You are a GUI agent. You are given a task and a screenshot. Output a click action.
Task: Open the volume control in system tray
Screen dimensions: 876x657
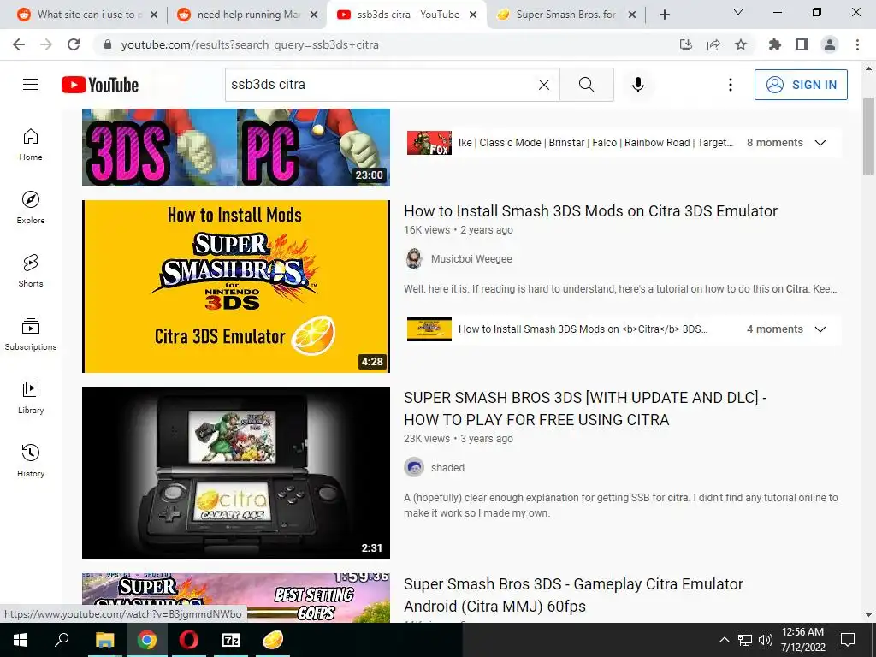[766, 640]
